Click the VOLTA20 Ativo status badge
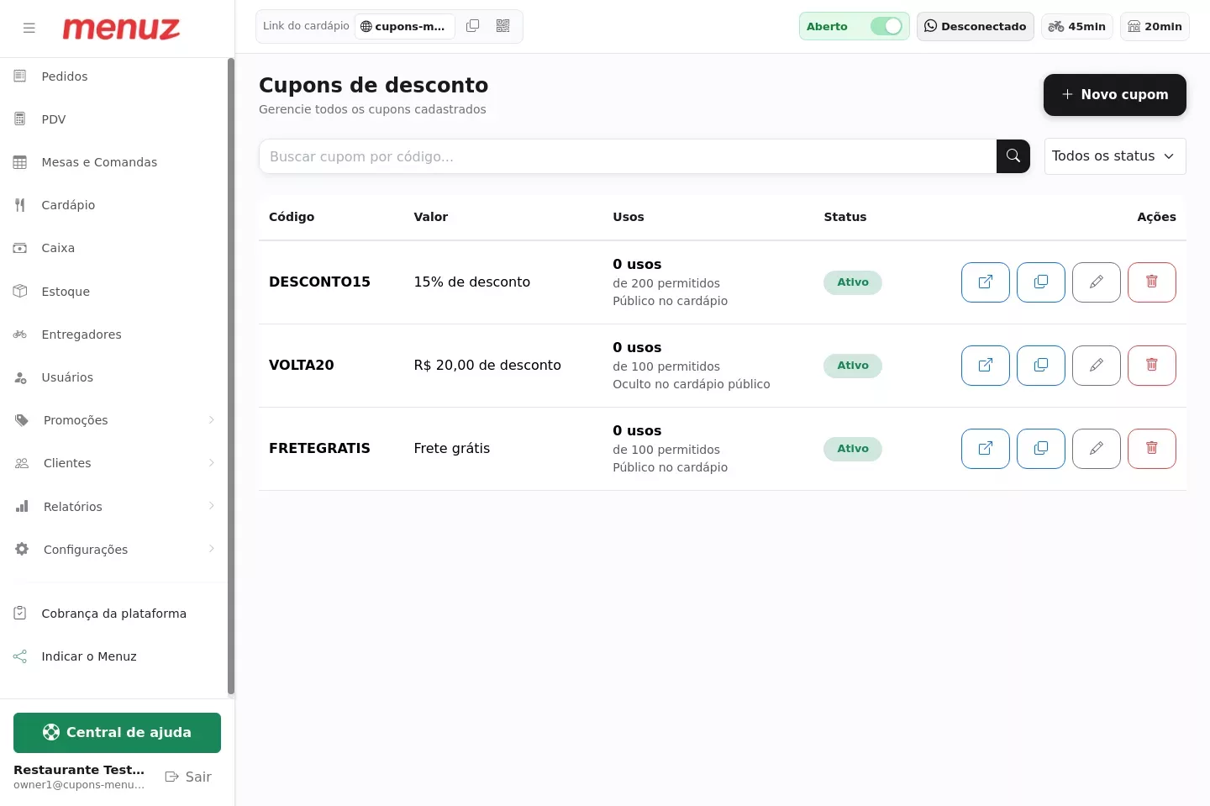This screenshot has width=1210, height=806. pyautogui.click(x=853, y=366)
